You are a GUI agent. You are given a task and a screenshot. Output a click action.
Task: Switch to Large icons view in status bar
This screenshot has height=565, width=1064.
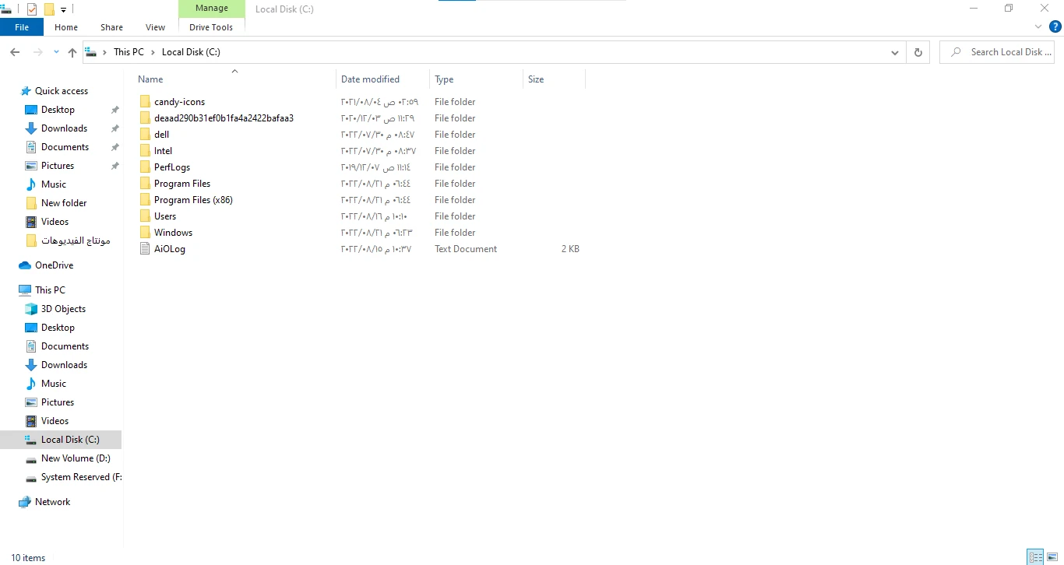[x=1052, y=557]
